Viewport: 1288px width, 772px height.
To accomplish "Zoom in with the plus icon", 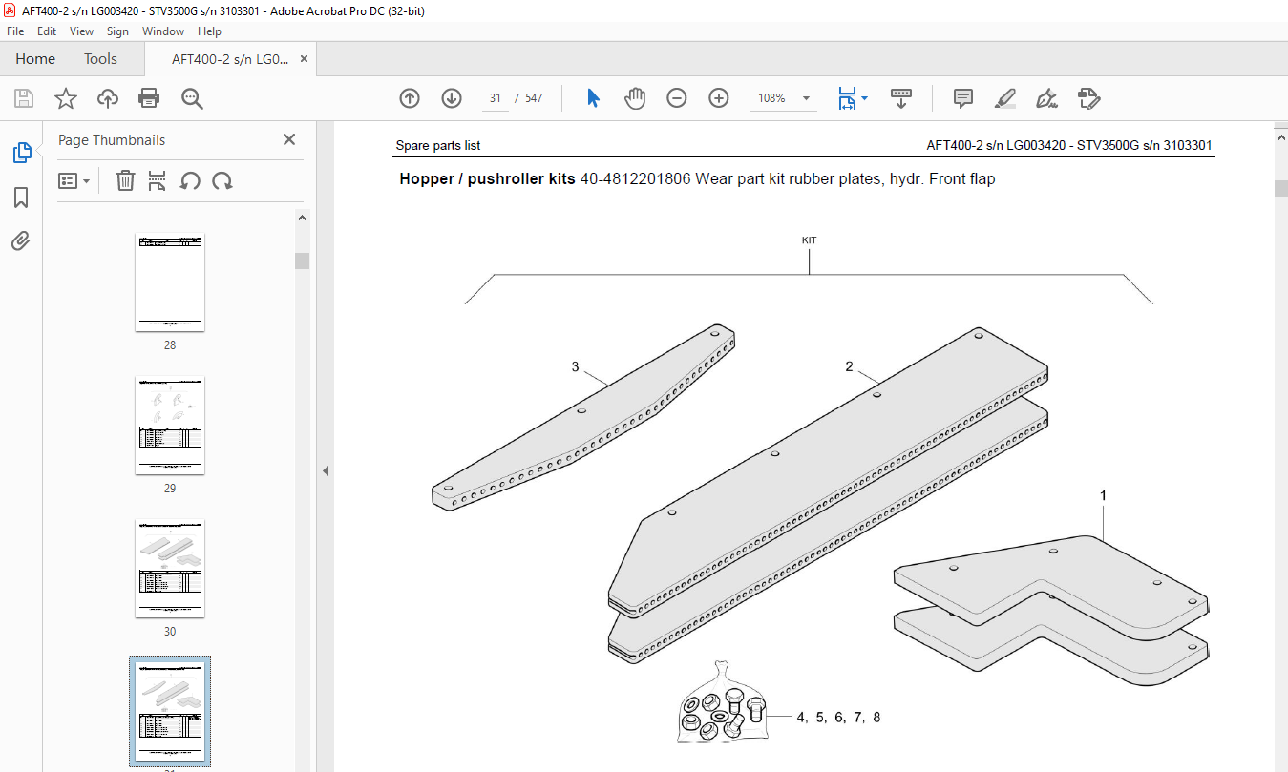I will 719,98.
